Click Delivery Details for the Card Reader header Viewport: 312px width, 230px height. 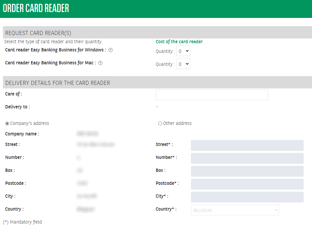point(58,83)
